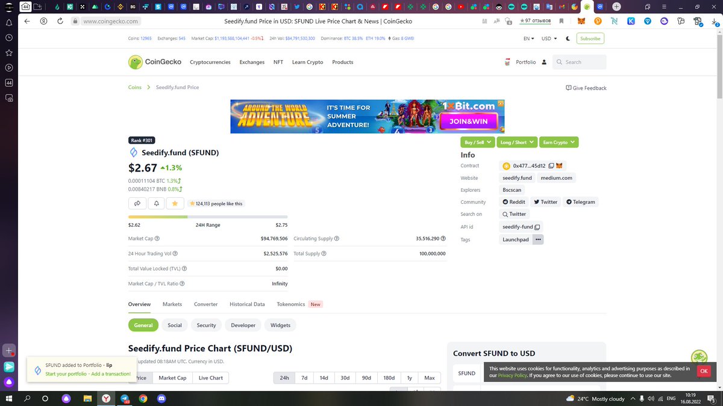Select the Widgets pill
This screenshot has height=406, width=723.
click(x=280, y=325)
